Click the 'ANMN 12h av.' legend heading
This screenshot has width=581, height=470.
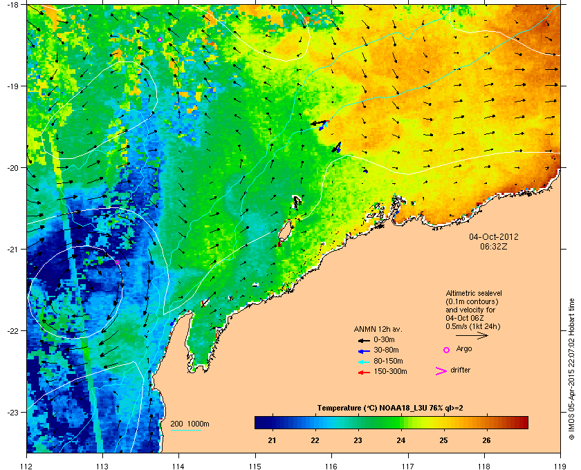click(378, 329)
